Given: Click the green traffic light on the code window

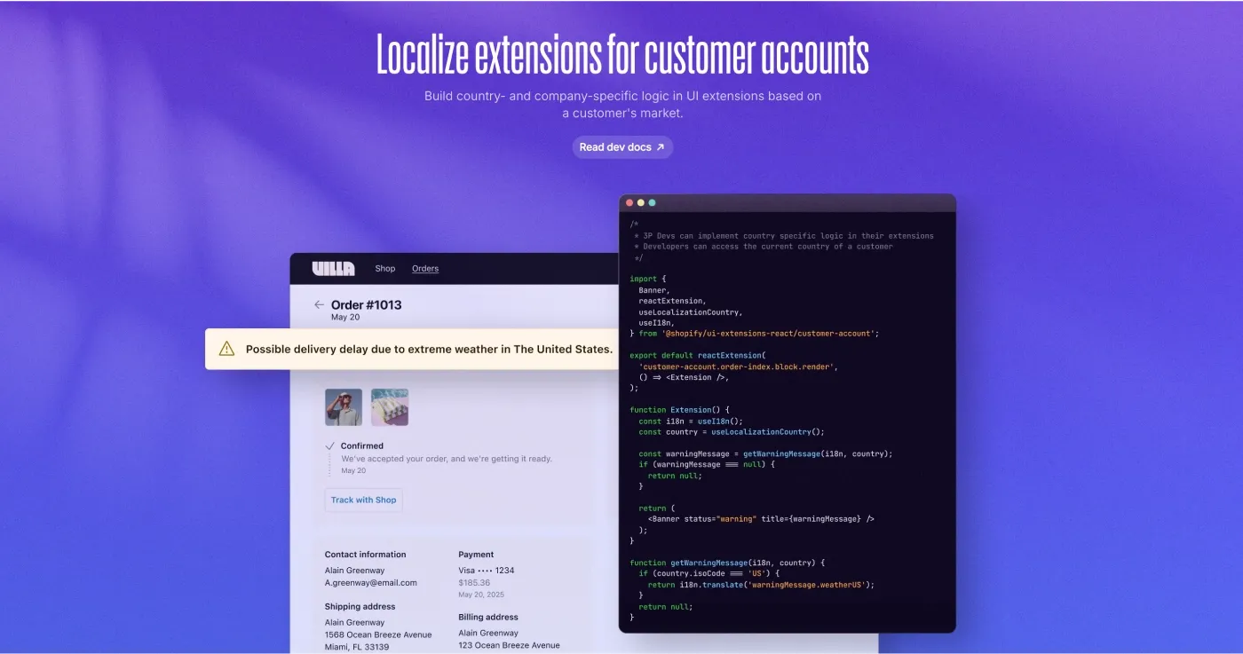Looking at the screenshot, I should (x=653, y=202).
